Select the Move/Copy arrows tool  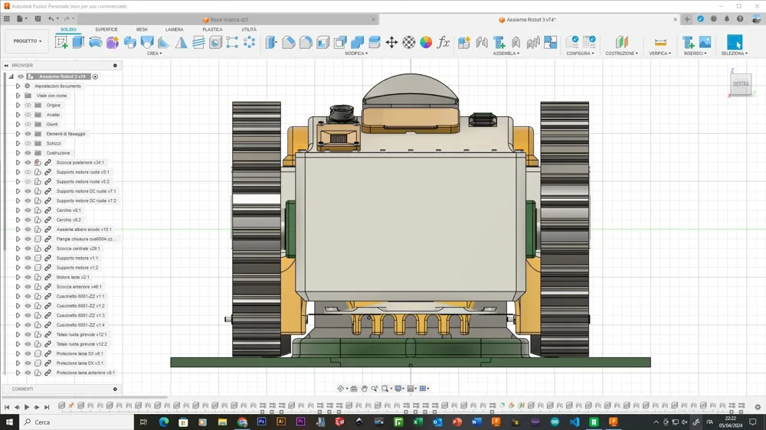coord(391,42)
